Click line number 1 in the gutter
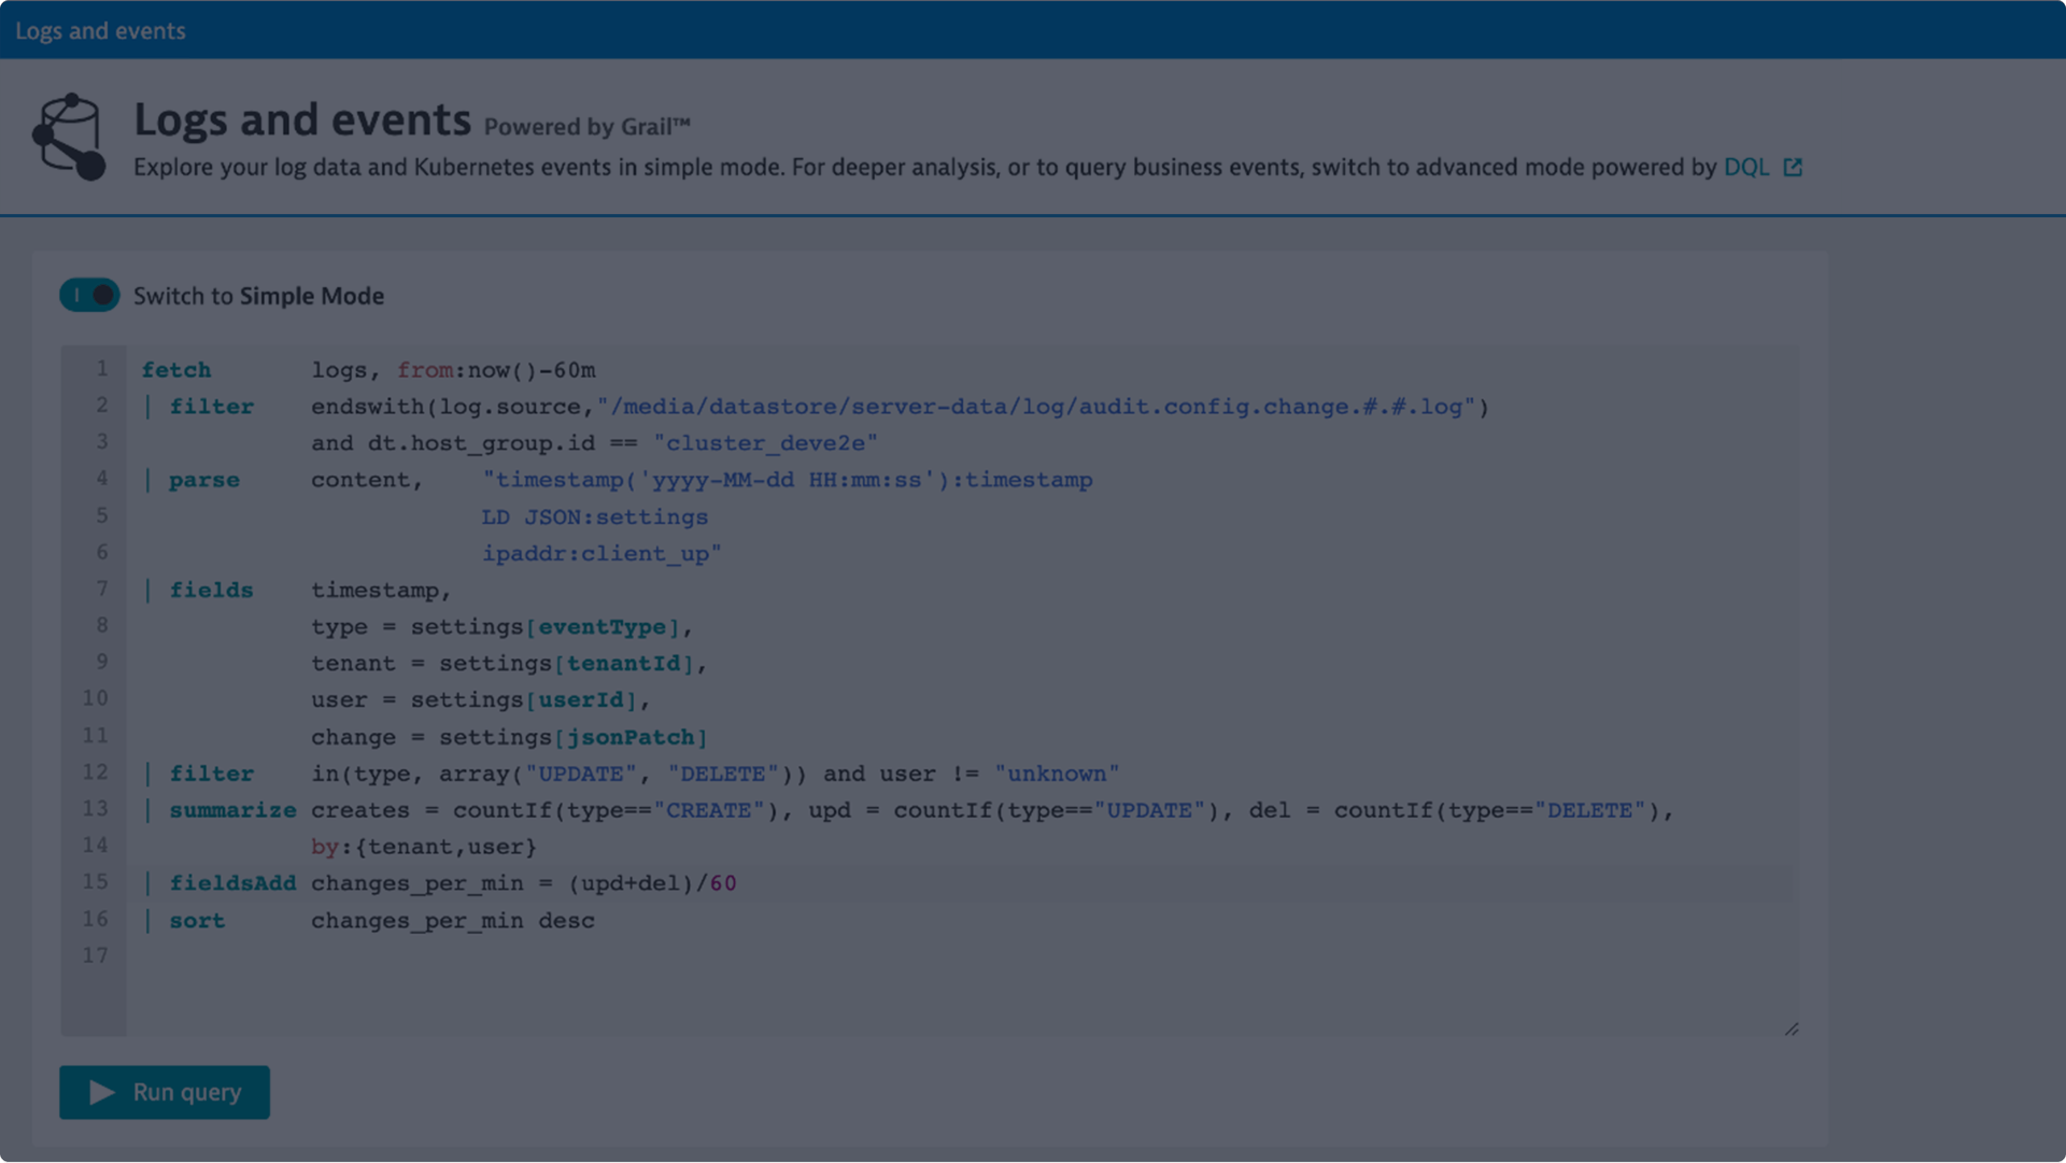 [102, 369]
